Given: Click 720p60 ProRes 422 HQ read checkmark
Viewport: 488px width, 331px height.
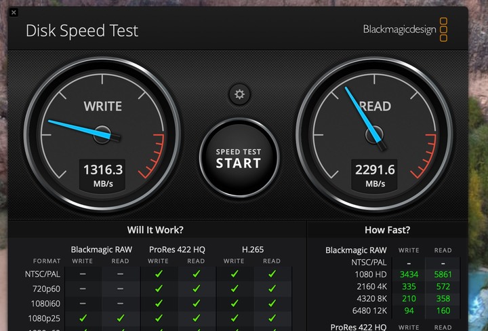Looking at the screenshot, I should click(x=197, y=288).
